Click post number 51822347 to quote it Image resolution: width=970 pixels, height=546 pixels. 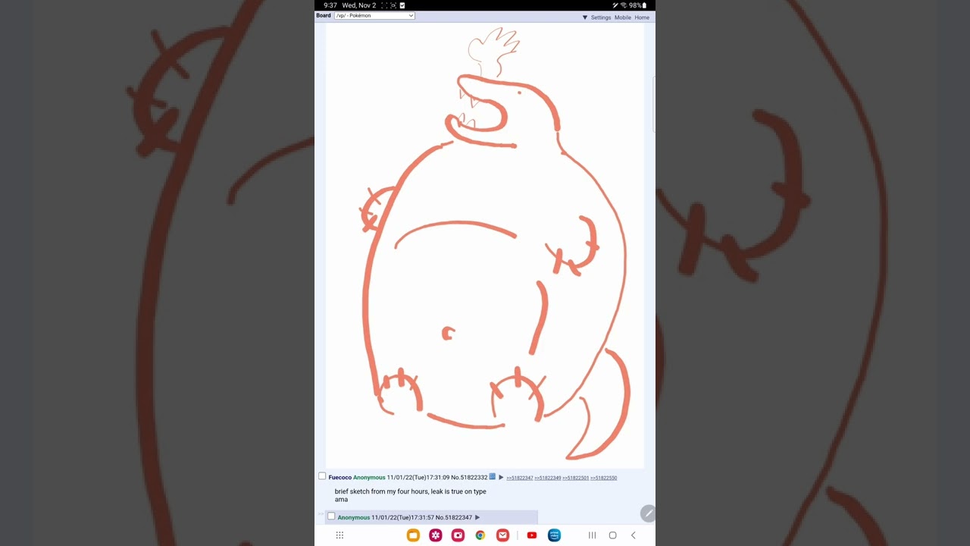coord(458,517)
